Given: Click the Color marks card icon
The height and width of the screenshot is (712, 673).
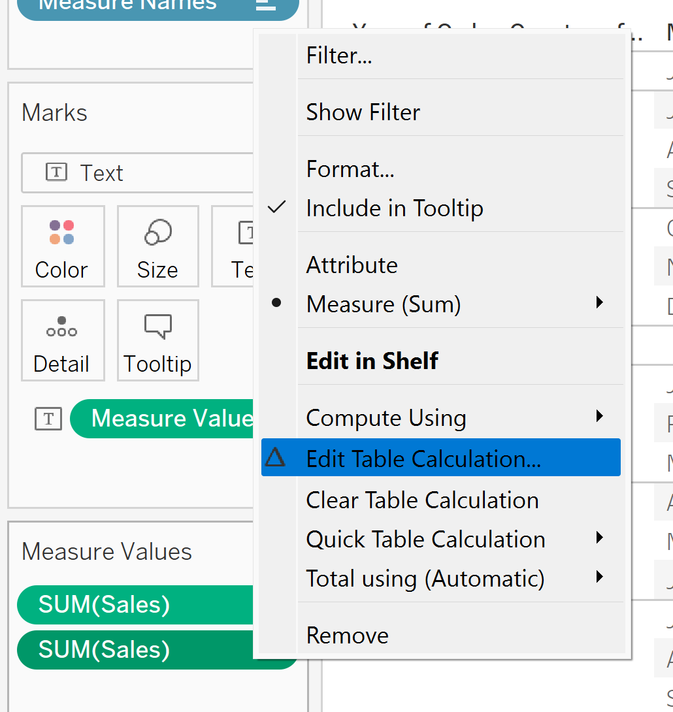Looking at the screenshot, I should pyautogui.click(x=62, y=233).
